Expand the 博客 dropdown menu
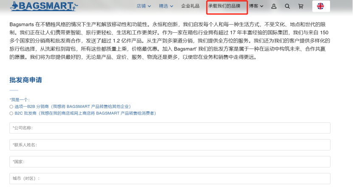The height and width of the screenshot is (187, 353). pos(256,6)
